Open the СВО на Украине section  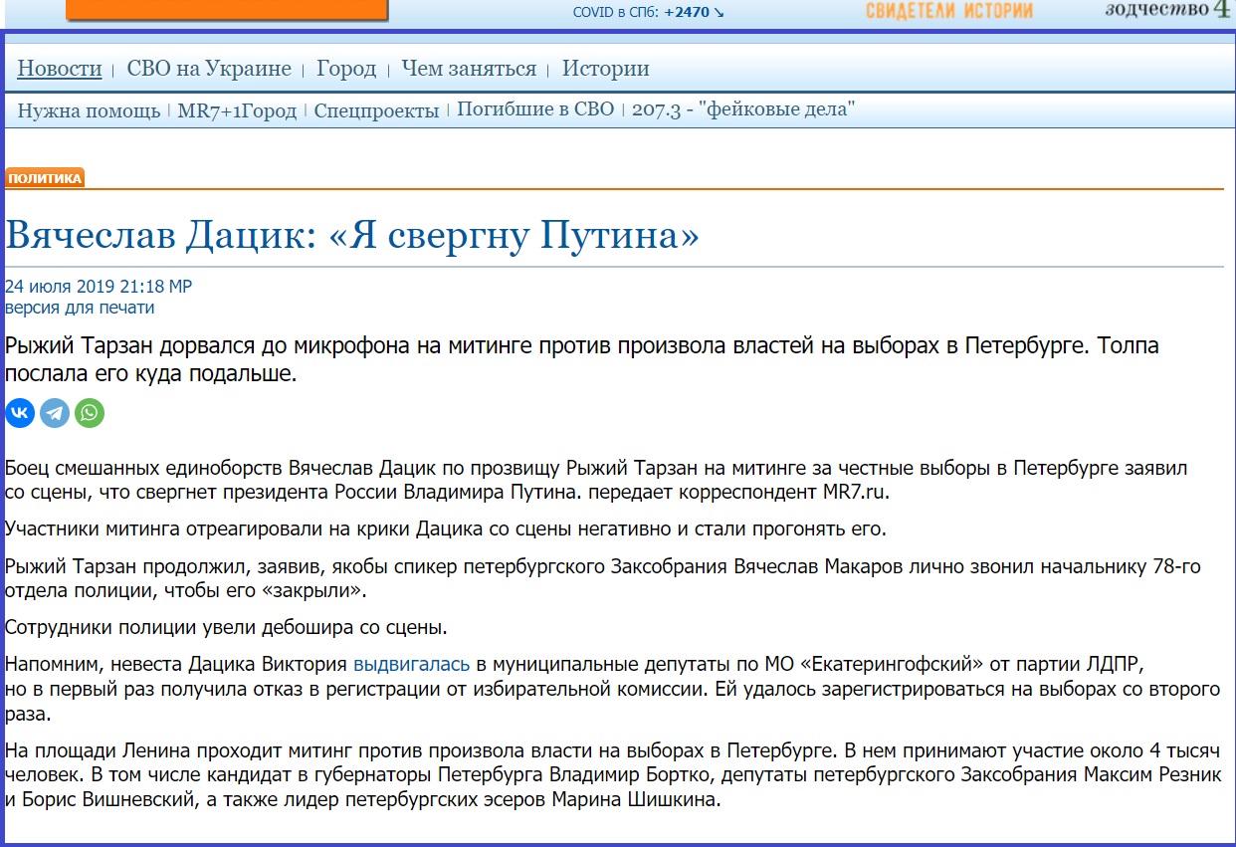[x=209, y=69]
